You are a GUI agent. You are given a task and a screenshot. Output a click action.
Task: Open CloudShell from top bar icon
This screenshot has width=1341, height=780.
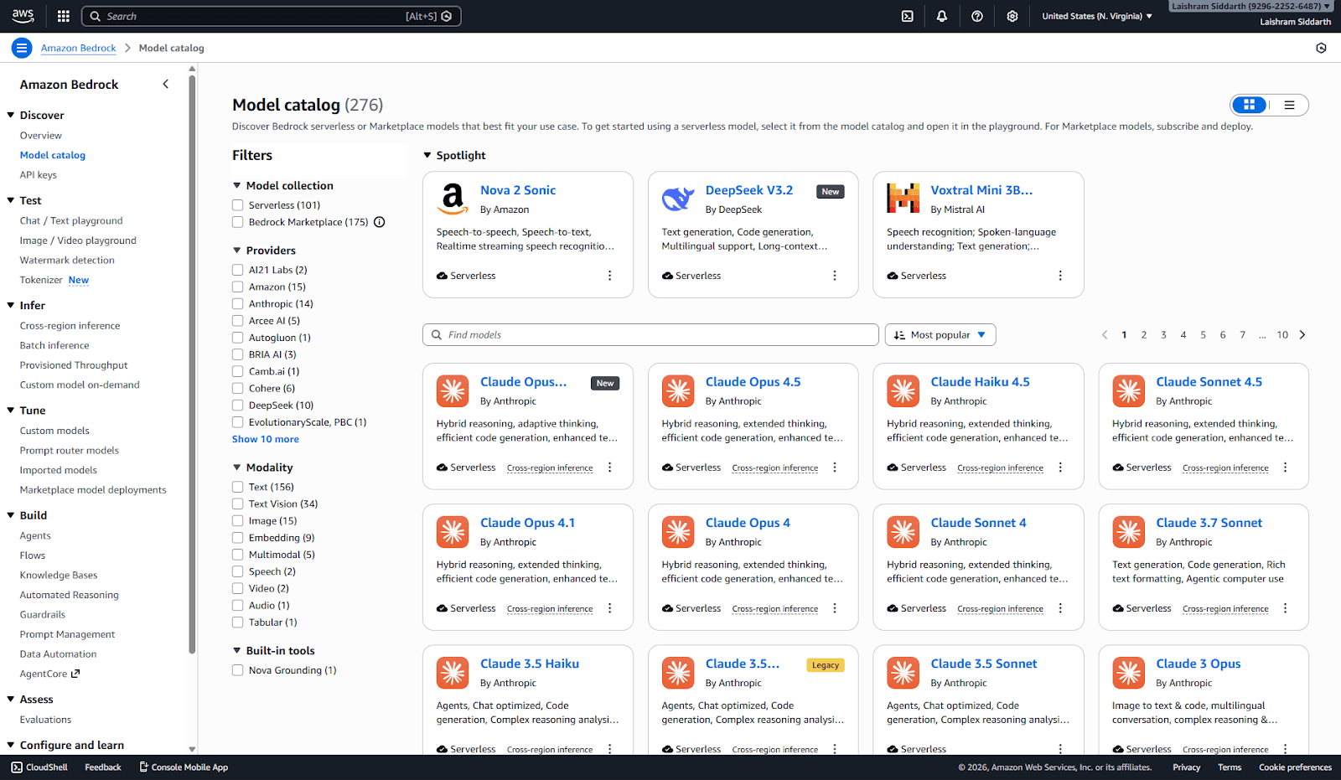907,16
